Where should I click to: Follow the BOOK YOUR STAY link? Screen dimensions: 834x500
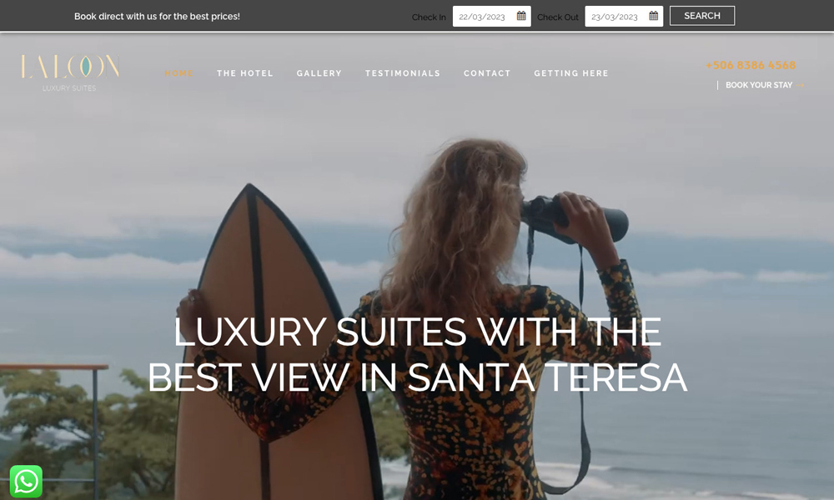point(759,85)
